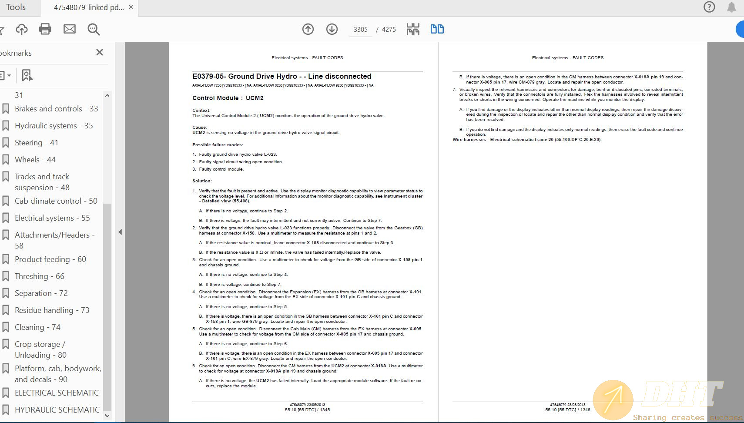Click bookmark icon beside Steering - 41
This screenshot has width=744, height=423.
tap(6, 143)
